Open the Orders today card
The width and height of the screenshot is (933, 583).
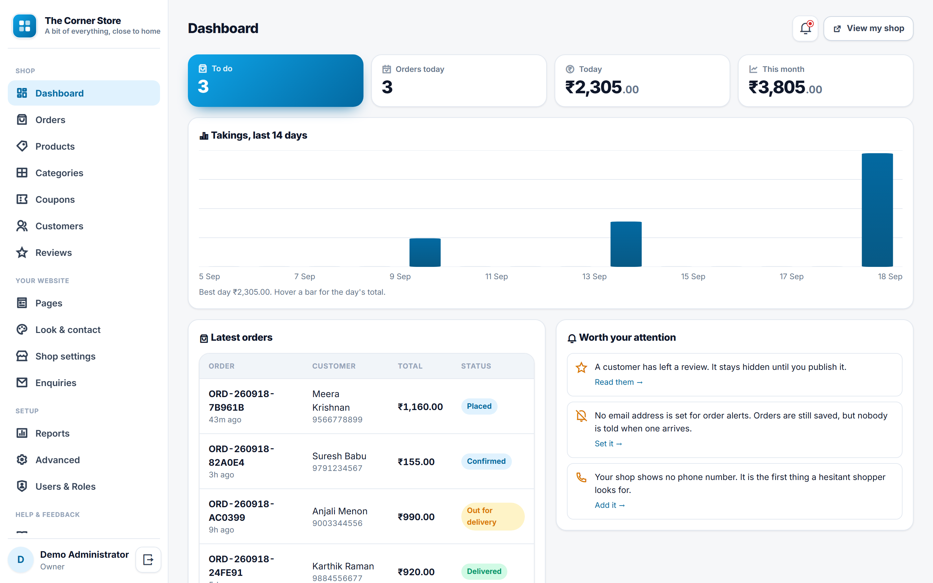coord(459,80)
